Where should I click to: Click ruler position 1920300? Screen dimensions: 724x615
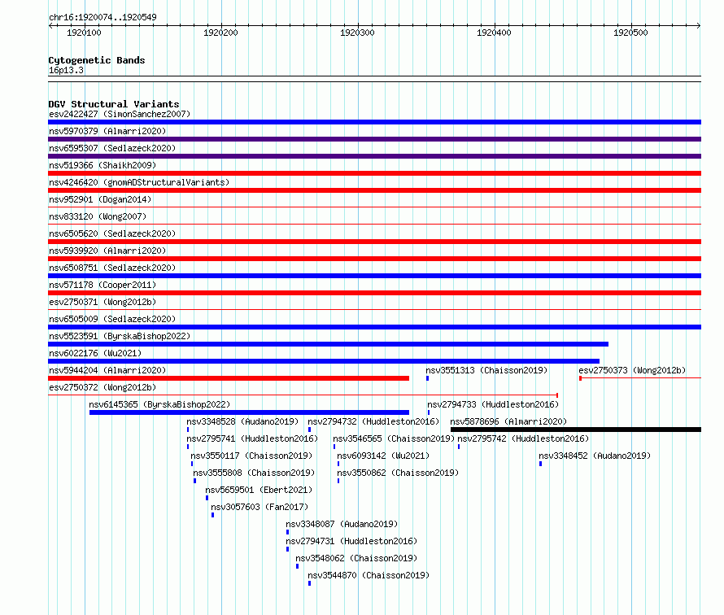[357, 33]
